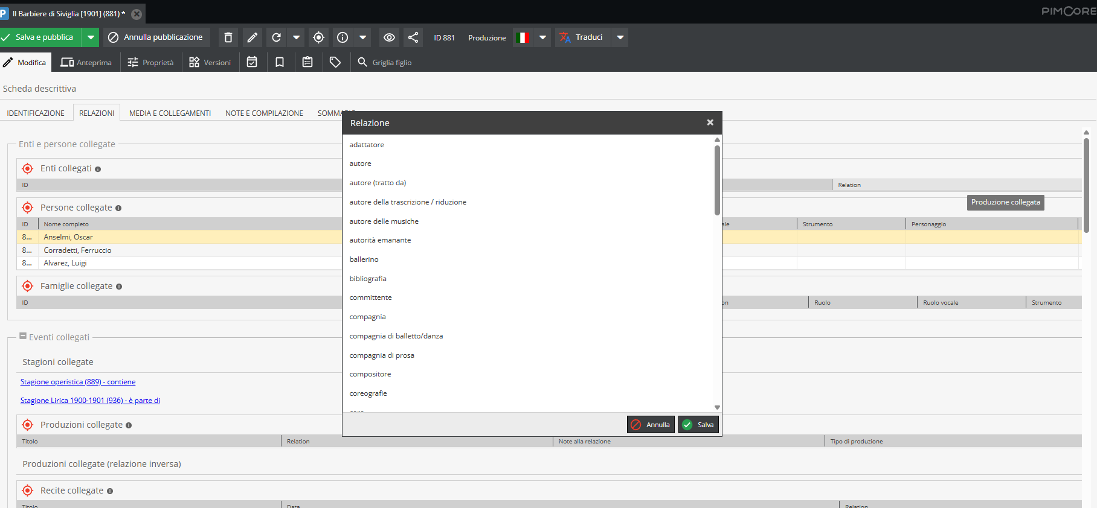Expand the reload options dropdown arrow

click(x=296, y=37)
